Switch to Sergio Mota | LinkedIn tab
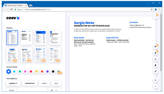 tap(15, 5)
